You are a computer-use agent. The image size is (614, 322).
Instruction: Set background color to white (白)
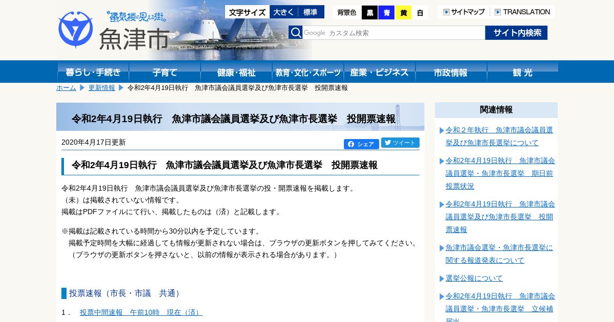(x=420, y=12)
